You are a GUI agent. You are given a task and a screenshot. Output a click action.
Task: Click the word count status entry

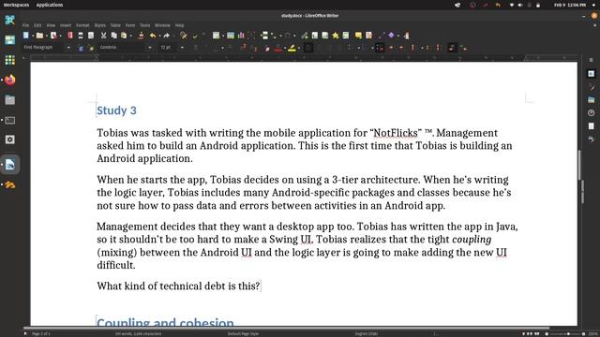click(138, 334)
